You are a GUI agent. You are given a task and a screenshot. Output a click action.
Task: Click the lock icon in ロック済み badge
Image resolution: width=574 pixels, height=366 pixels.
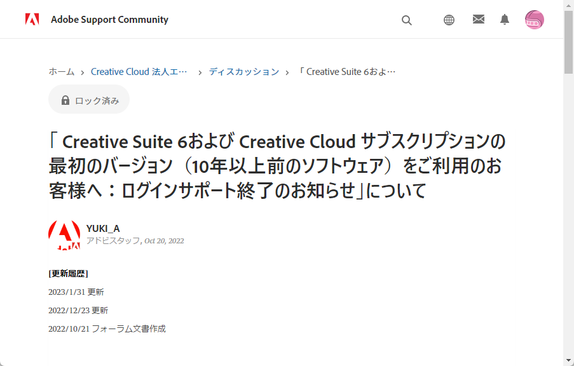65,100
